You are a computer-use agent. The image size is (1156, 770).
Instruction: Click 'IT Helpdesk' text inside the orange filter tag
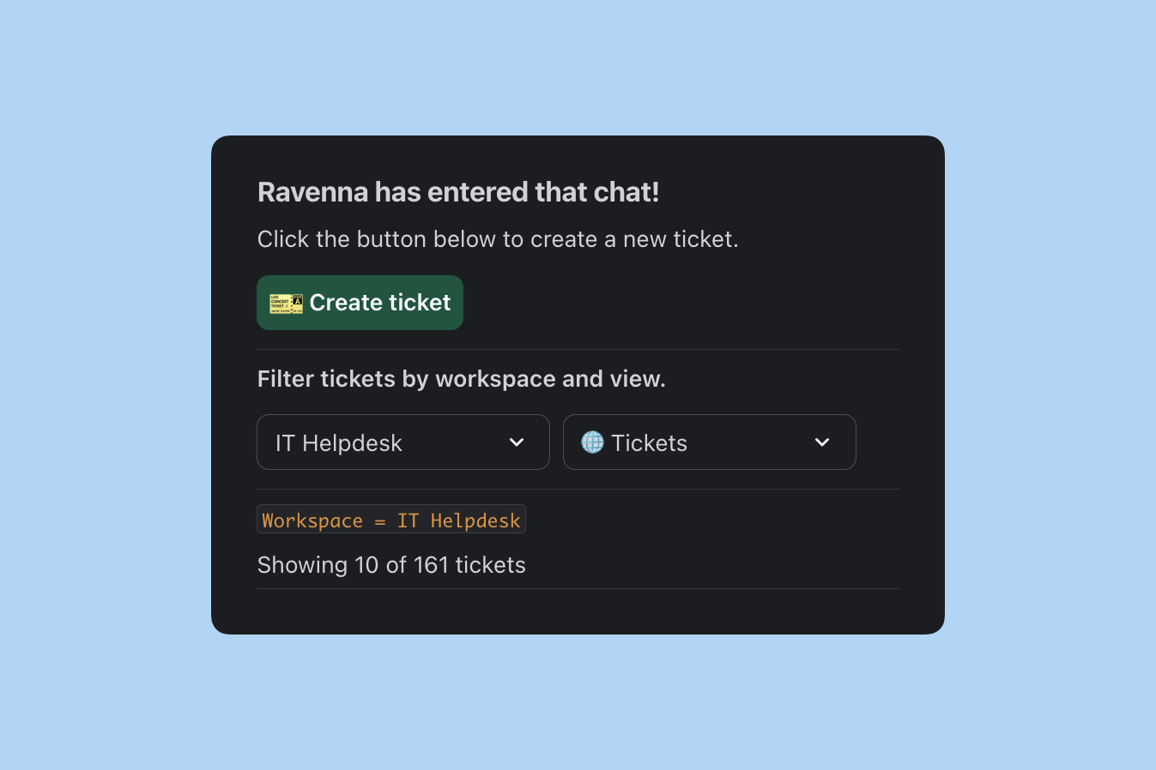click(458, 520)
